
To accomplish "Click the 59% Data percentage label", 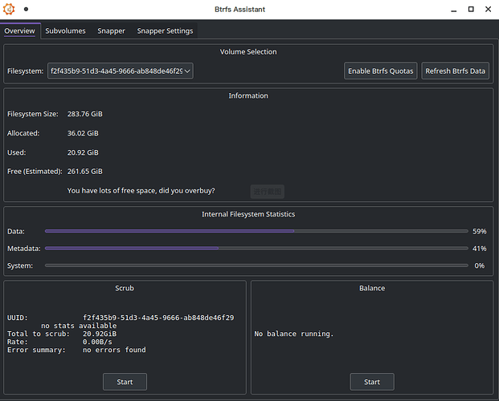I will click(479, 231).
